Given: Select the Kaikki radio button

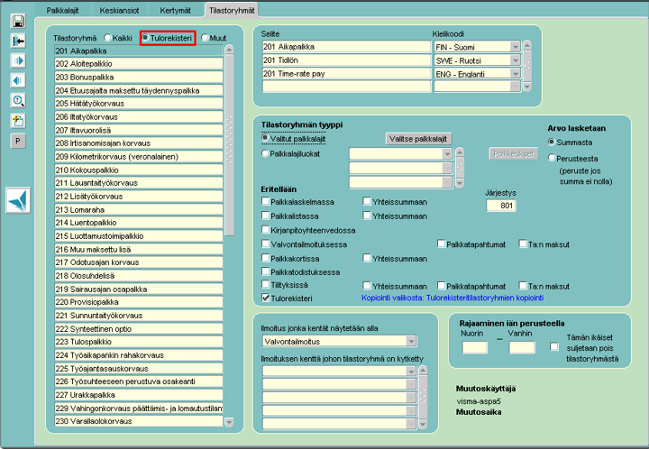Looking at the screenshot, I should 107,38.
